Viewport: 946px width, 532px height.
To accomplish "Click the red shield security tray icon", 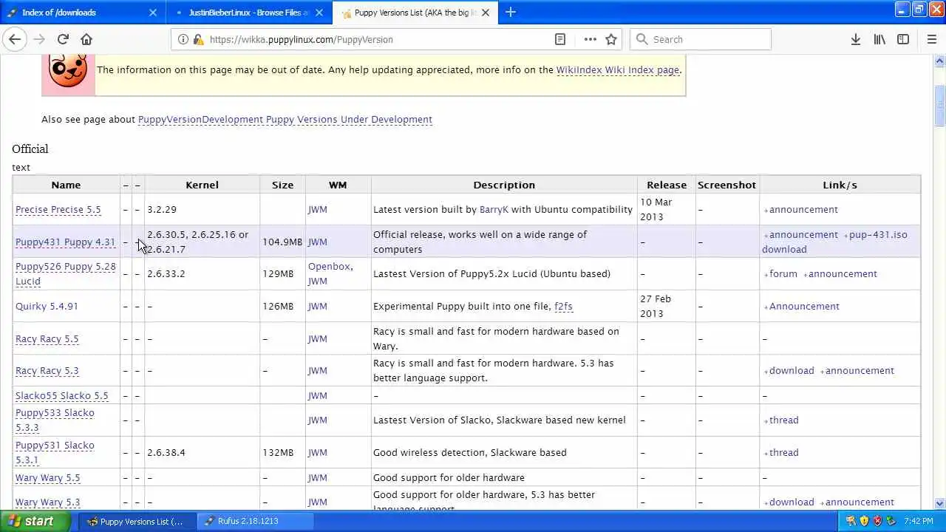I will (877, 521).
